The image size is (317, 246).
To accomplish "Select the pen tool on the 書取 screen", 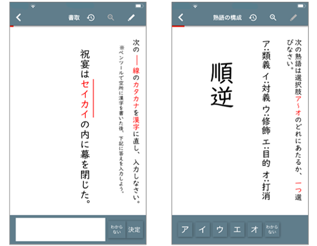I will click(131, 18).
